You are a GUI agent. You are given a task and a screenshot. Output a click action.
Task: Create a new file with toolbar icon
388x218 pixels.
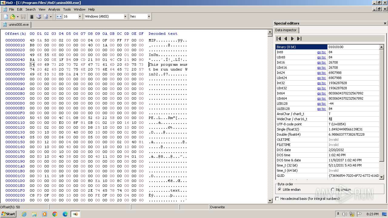pyautogui.click(x=6, y=17)
